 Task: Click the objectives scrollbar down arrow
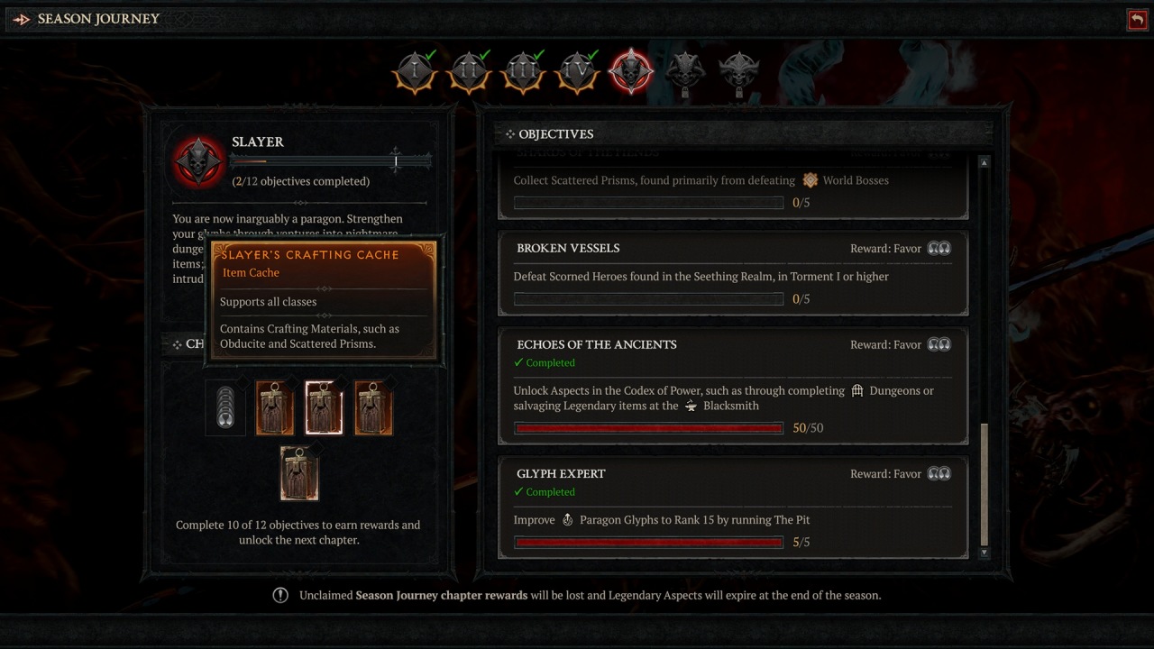[x=984, y=552]
